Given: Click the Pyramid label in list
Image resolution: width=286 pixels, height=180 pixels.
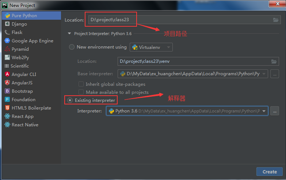Looking at the screenshot, I should [20, 49].
